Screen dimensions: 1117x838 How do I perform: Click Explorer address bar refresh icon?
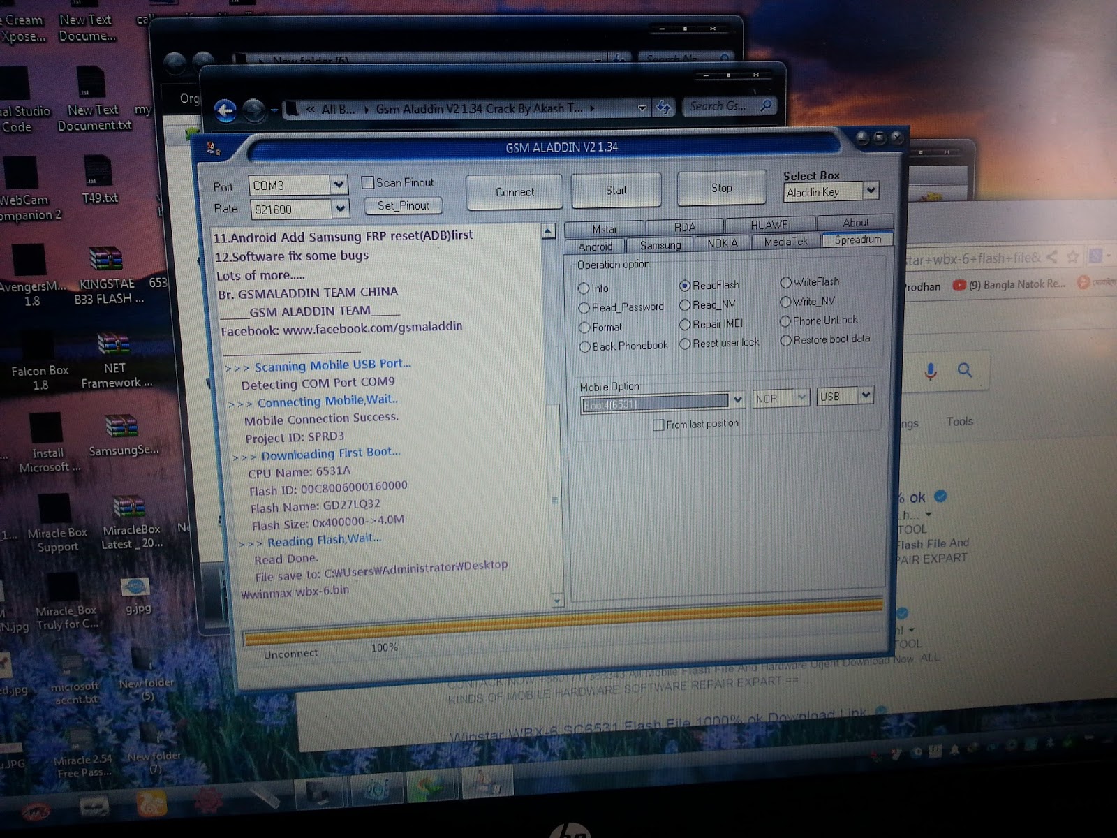(664, 107)
